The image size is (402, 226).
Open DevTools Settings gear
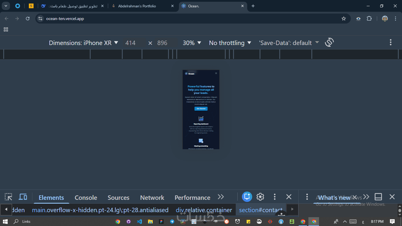pos(260,197)
